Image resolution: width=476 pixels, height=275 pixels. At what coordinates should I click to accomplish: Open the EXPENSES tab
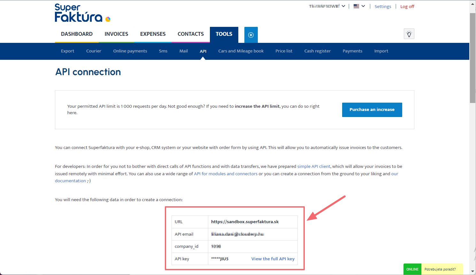tap(153, 34)
